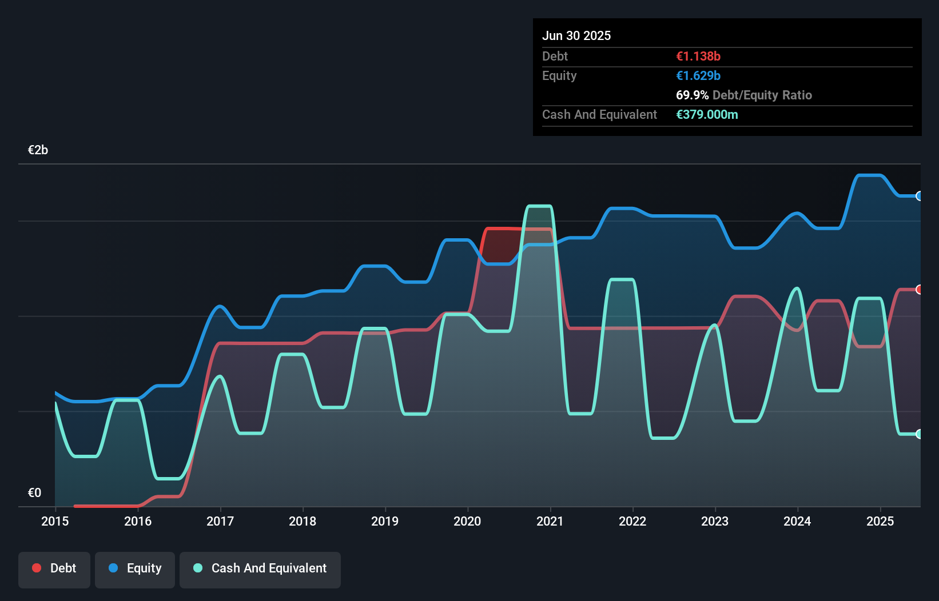Image resolution: width=939 pixels, height=601 pixels.
Task: Click the teal Cash And Equivalent legend dot
Action: (198, 568)
